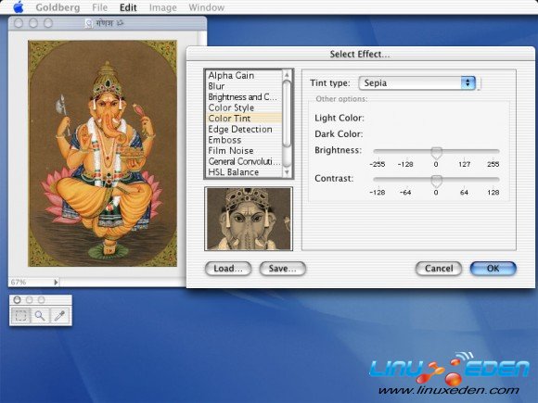Select the rectangular marquee selection tool
Screen dimensions: 538x403
[x=21, y=316]
